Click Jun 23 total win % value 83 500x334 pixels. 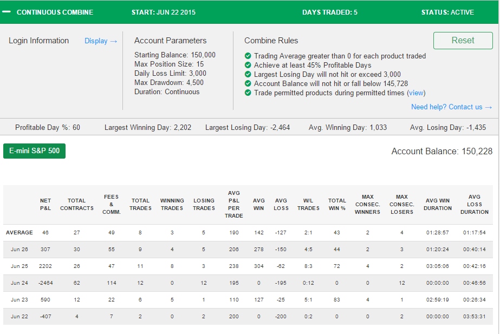[x=337, y=300]
